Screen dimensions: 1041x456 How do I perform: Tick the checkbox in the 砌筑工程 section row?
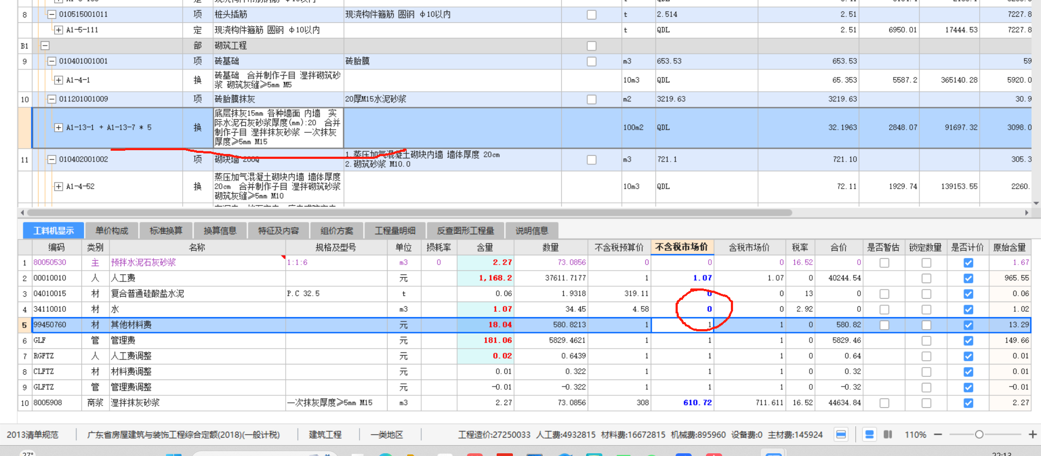point(592,46)
